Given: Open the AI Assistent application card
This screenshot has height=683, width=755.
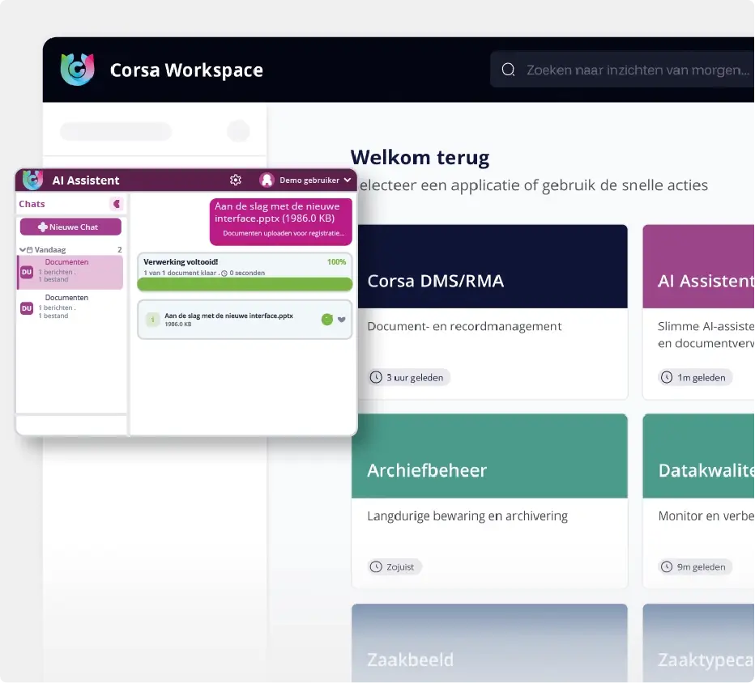Looking at the screenshot, I should (x=698, y=312).
